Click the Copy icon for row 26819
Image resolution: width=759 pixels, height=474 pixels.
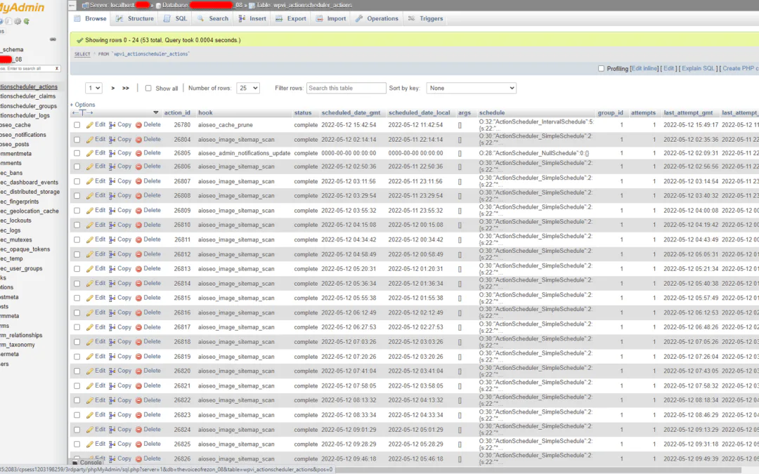[112, 357]
